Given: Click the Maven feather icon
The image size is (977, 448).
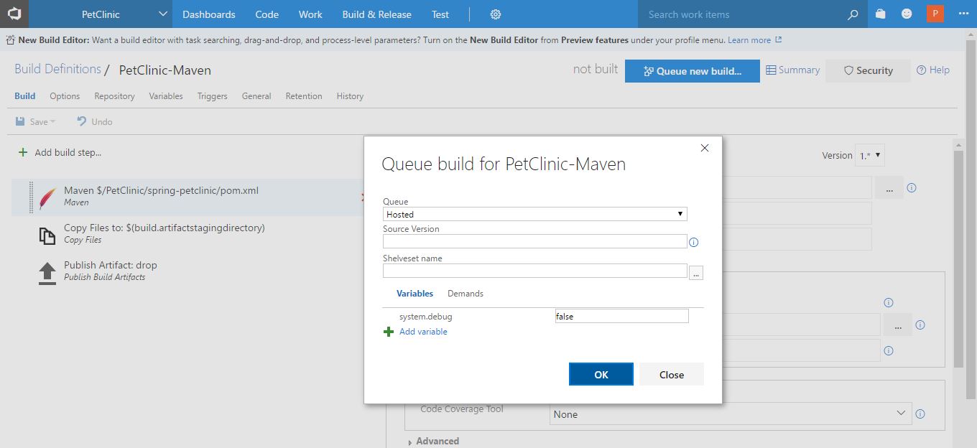Looking at the screenshot, I should click(47, 198).
